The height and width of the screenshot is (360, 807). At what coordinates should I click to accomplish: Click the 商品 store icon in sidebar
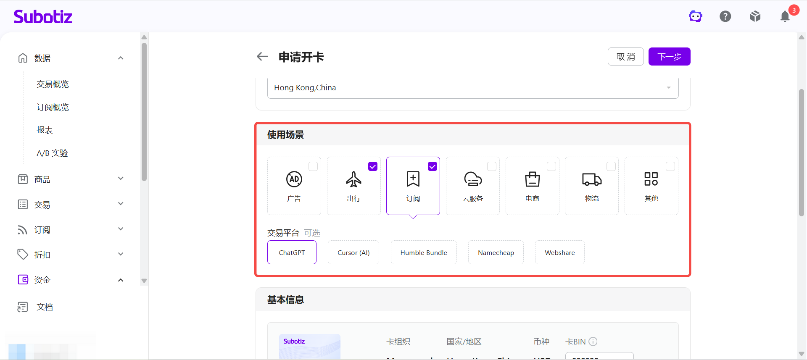click(x=23, y=179)
